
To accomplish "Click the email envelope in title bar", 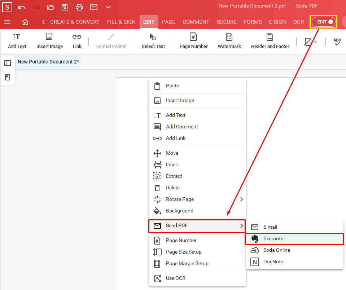I will click(x=94, y=7).
